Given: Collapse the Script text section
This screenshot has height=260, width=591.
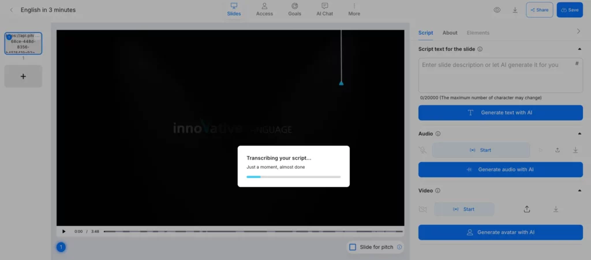Looking at the screenshot, I should tap(579, 49).
